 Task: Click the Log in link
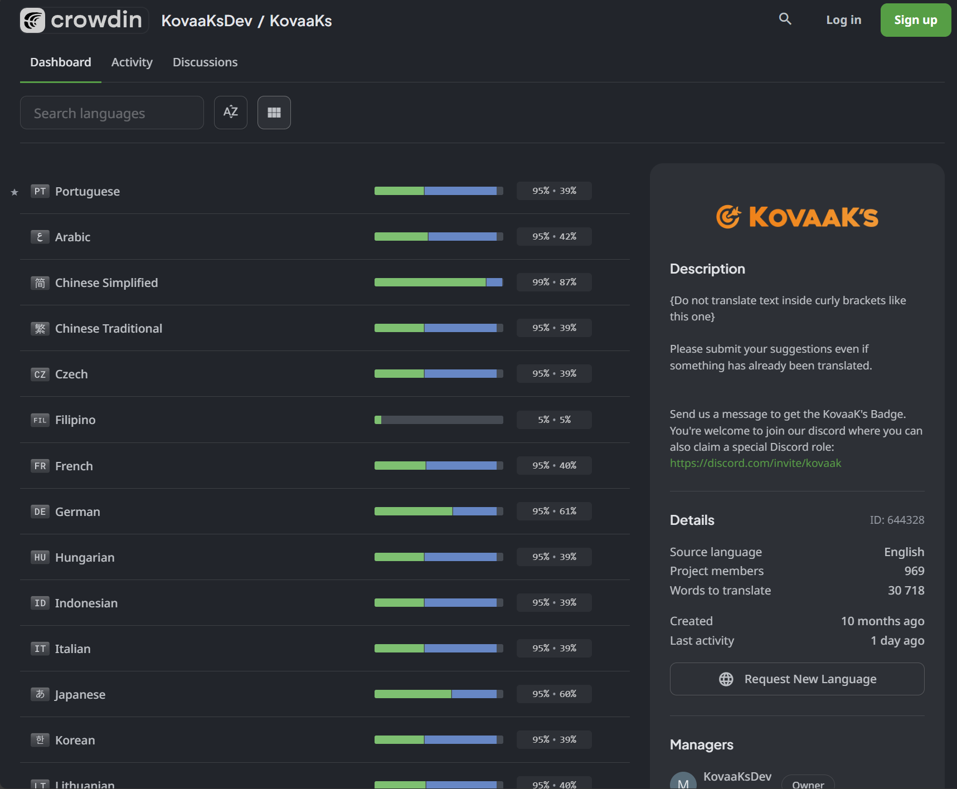(x=843, y=20)
